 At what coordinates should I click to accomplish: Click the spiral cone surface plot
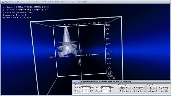tap(67, 43)
